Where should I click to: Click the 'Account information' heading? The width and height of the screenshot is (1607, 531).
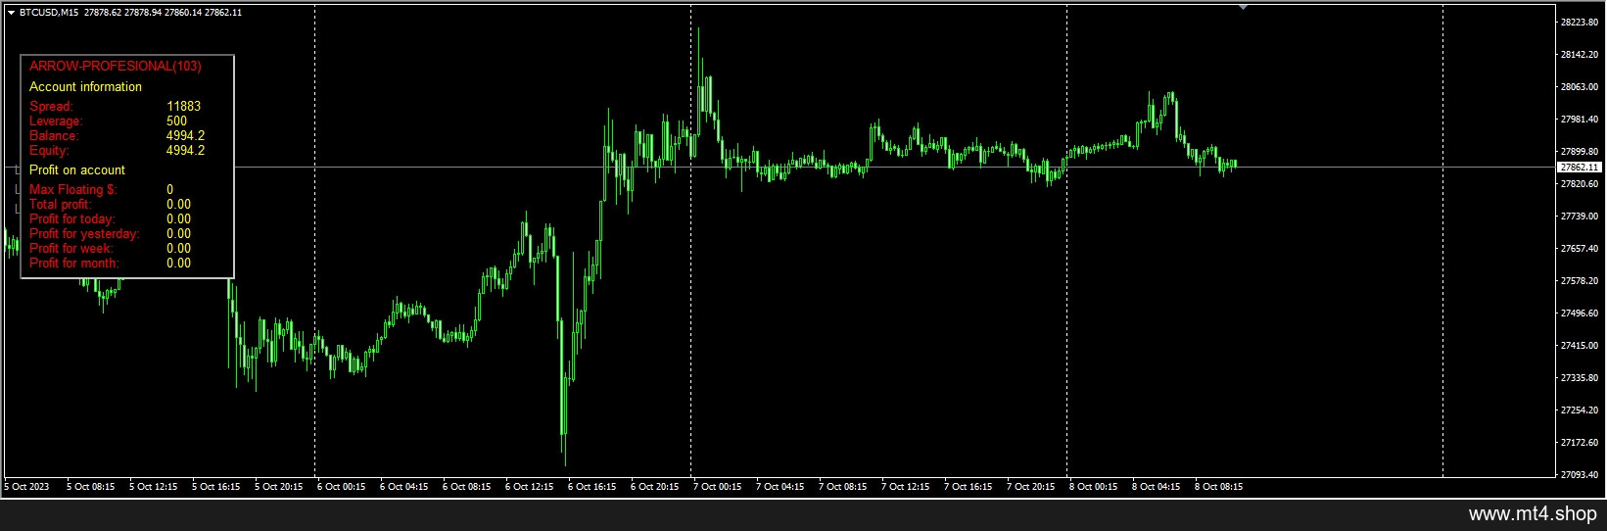coord(85,86)
